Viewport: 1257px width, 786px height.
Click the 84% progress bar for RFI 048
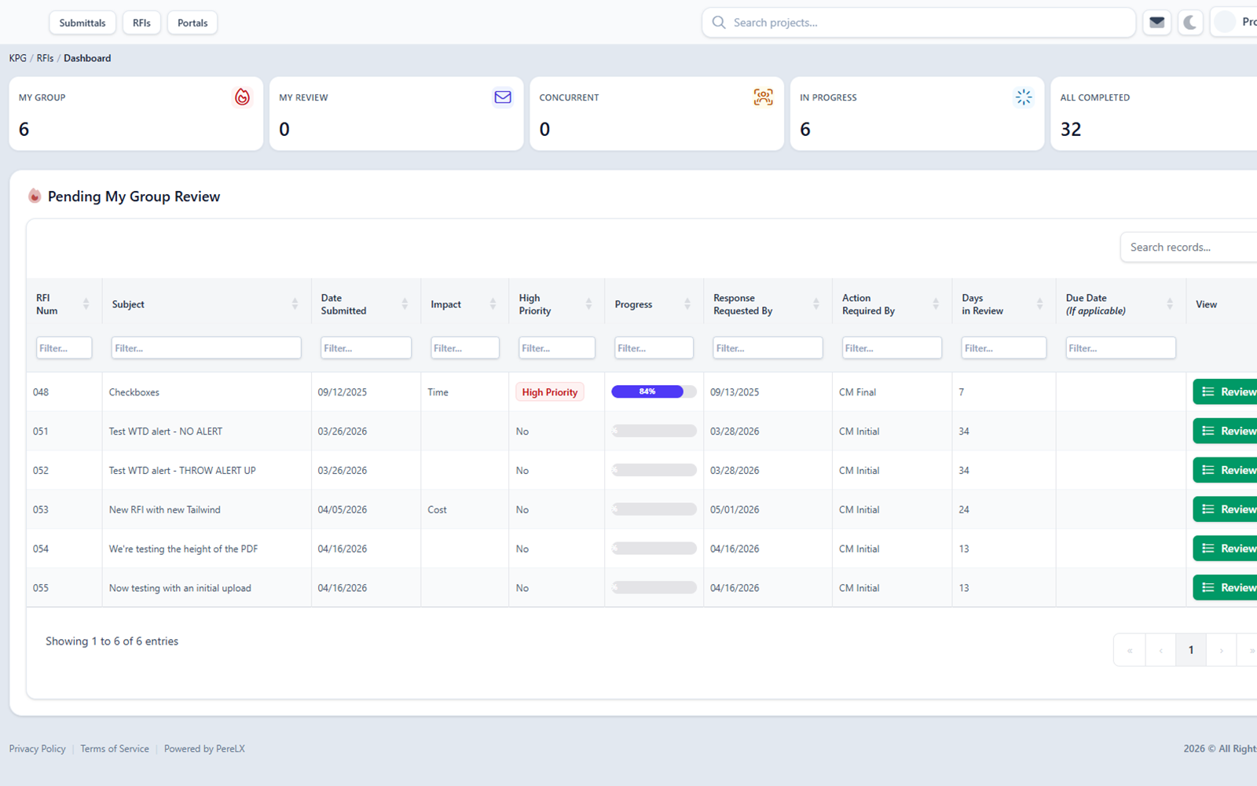654,391
